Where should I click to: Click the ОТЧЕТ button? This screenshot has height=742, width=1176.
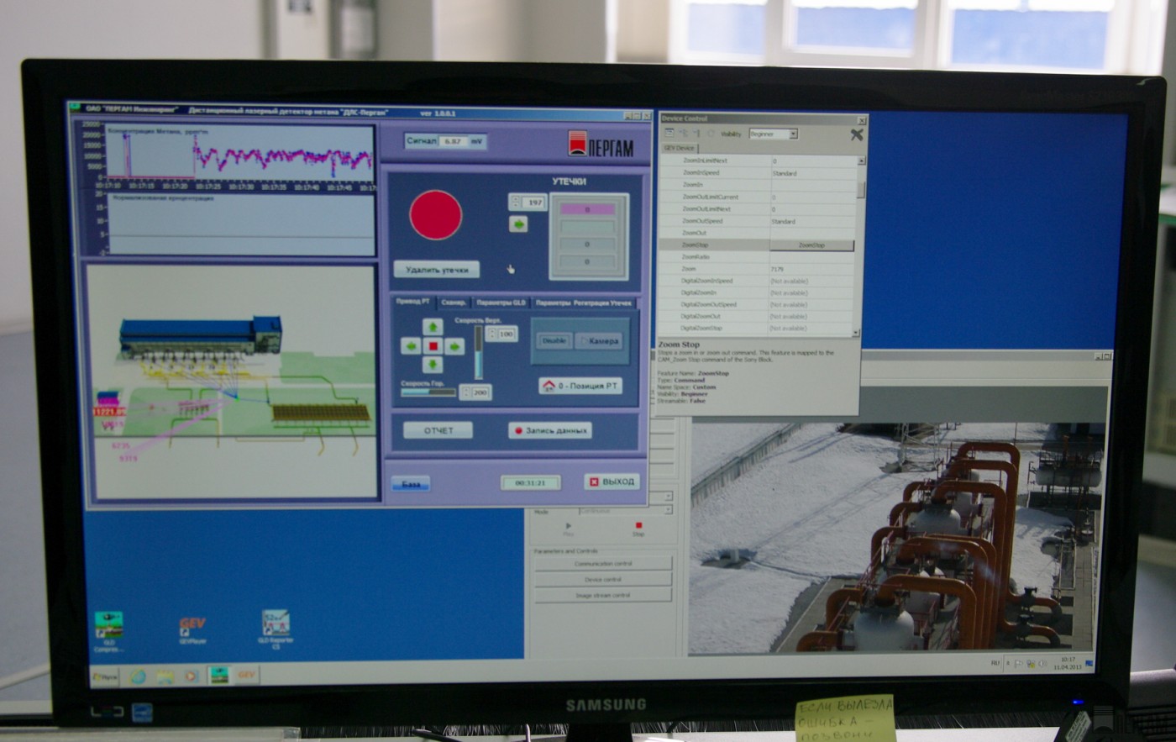(438, 430)
